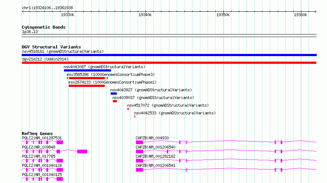327x183 pixels.
Task: Click the blue bar under nsv4043087
Action: [x=87, y=70]
